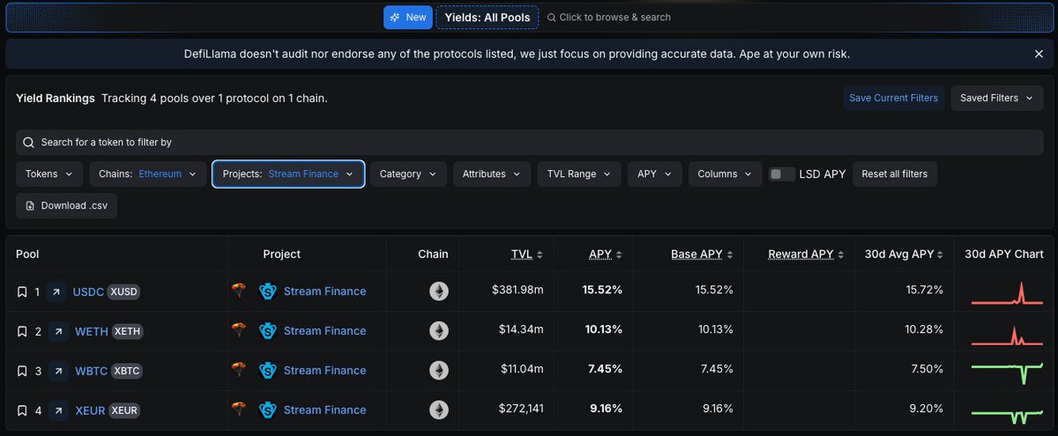Image resolution: width=1058 pixels, height=436 pixels.
Task: Bookmark the XEUR pool row
Action: pos(22,410)
